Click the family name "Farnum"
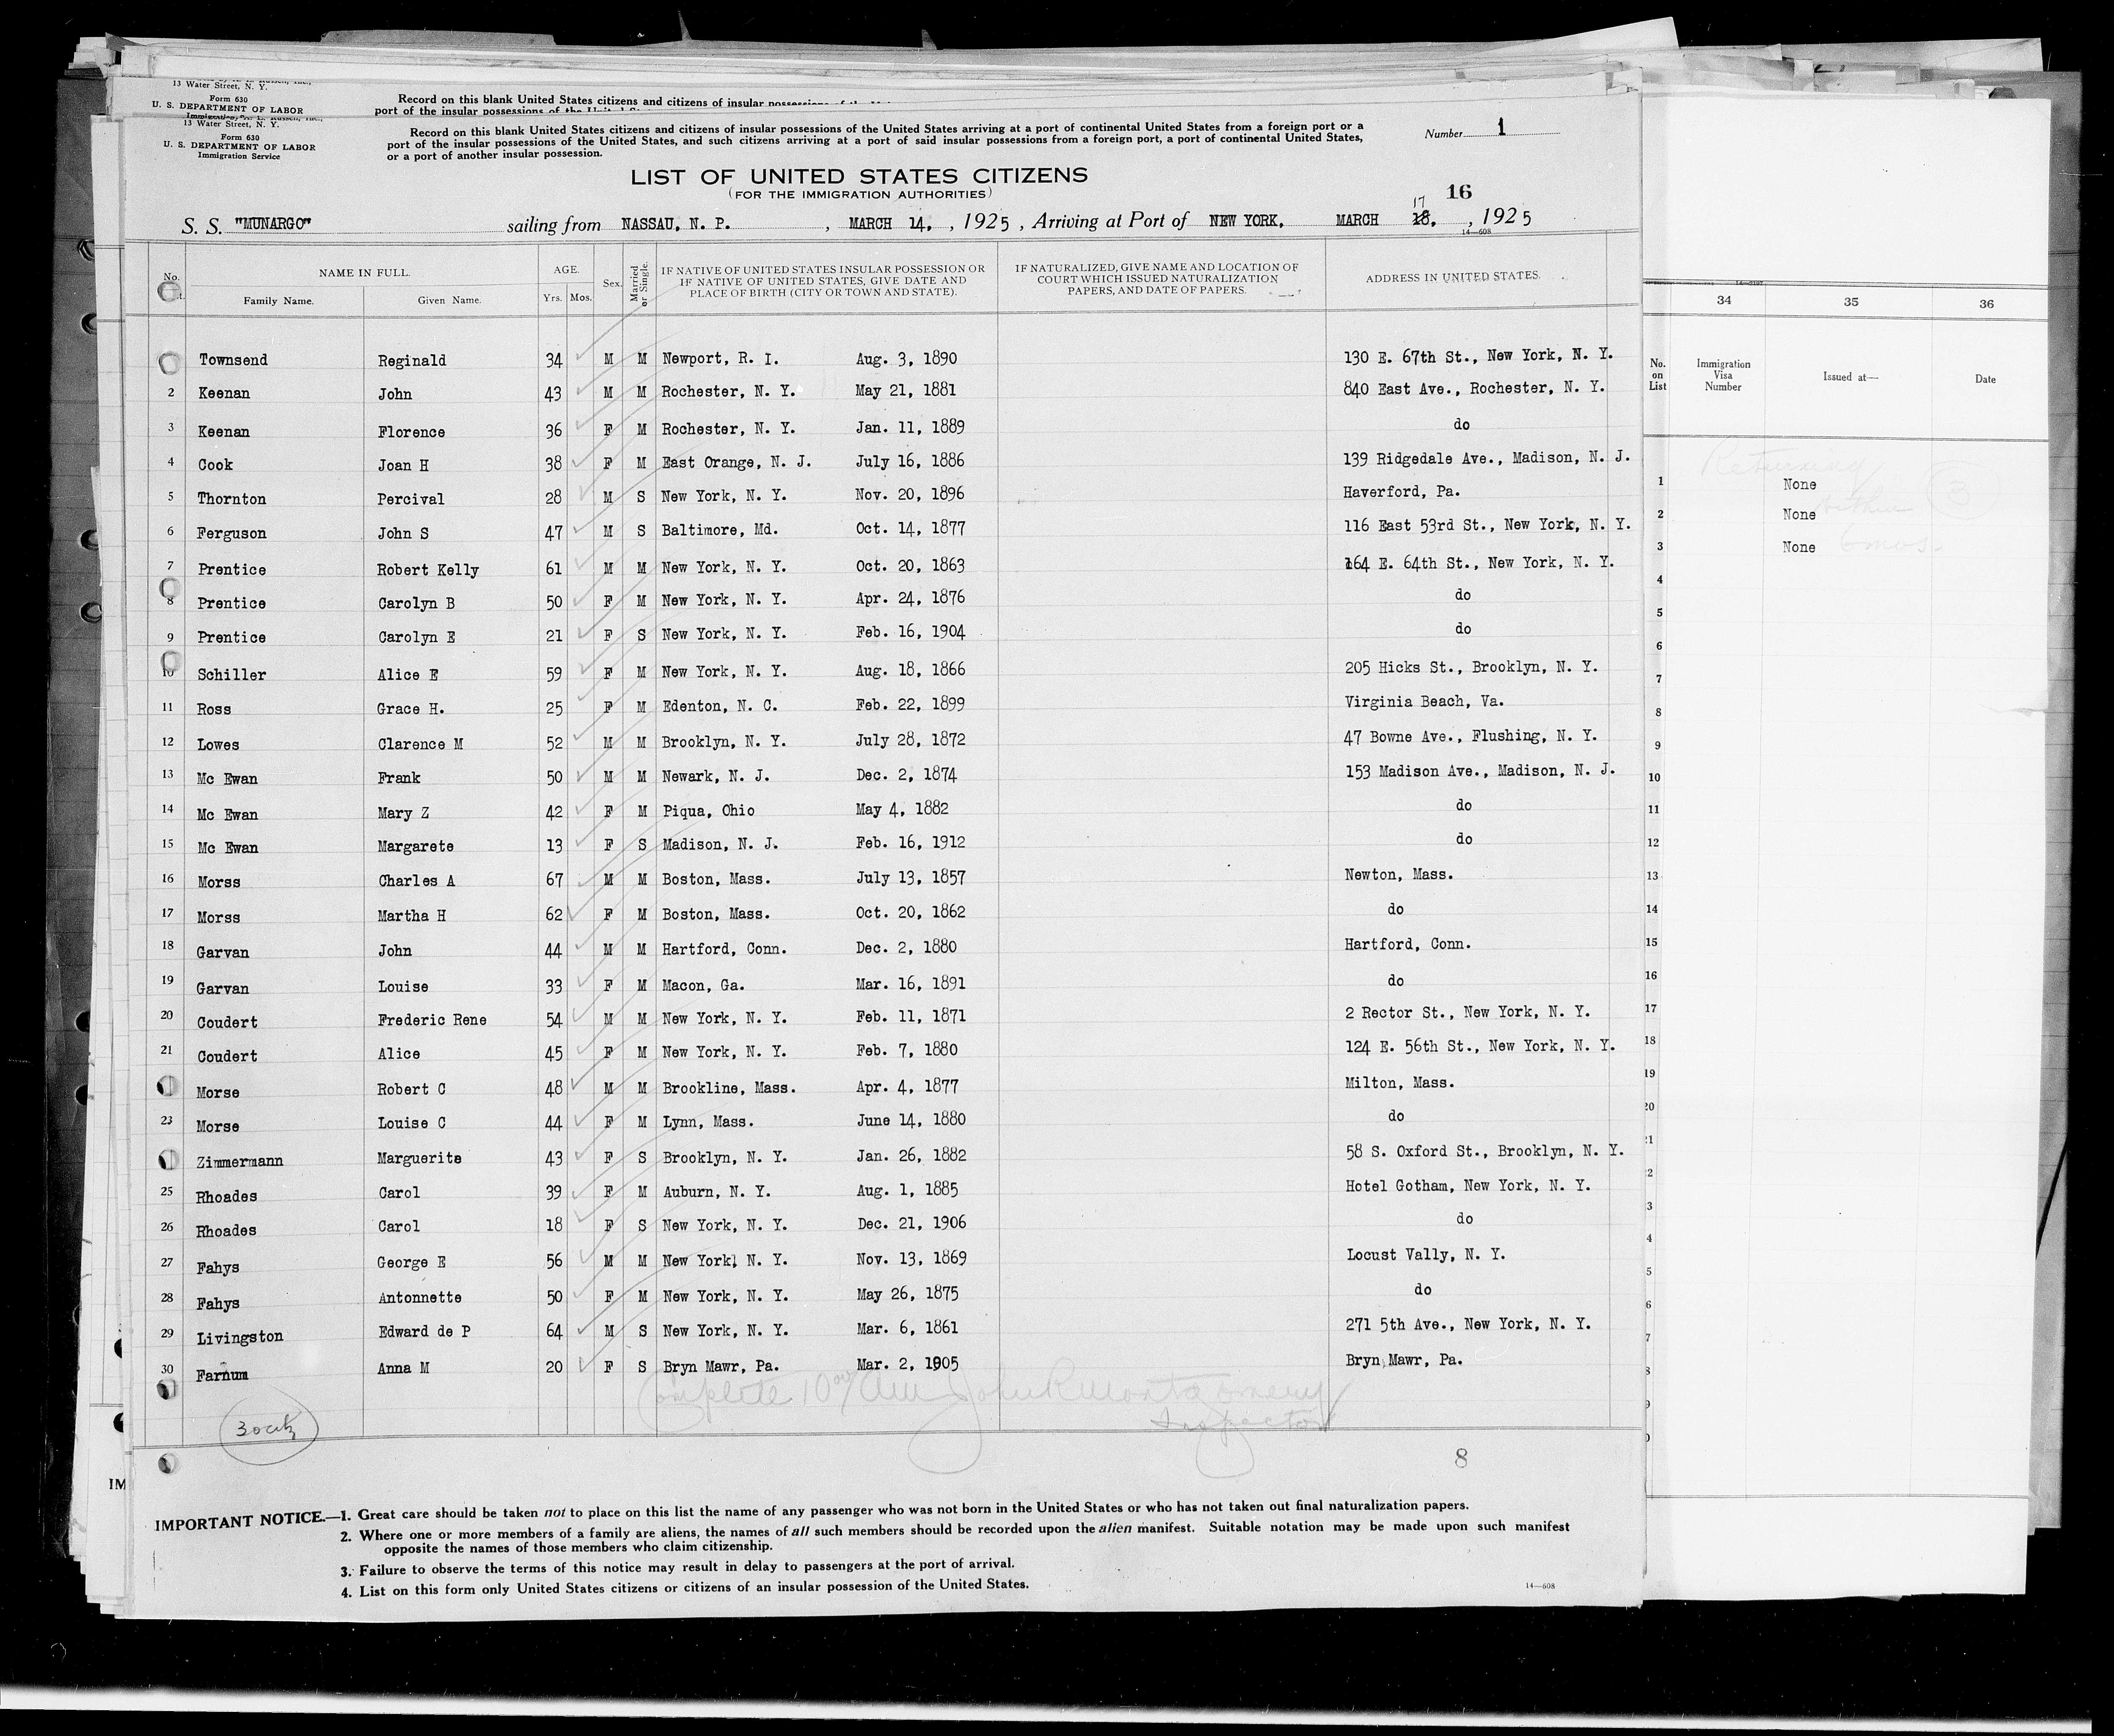2114x1736 pixels. [x=221, y=1375]
